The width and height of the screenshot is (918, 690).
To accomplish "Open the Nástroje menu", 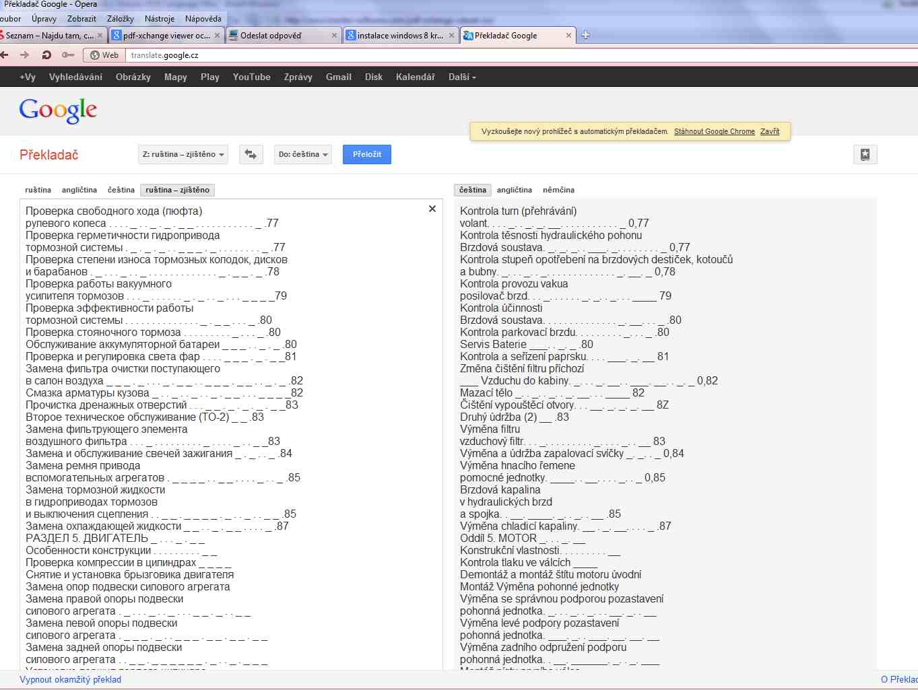I will point(160,19).
